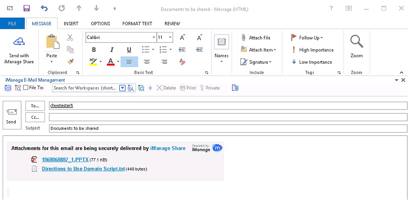The image size is (408, 201).
Task: Open the Calibri font dropdown
Action: point(154,38)
